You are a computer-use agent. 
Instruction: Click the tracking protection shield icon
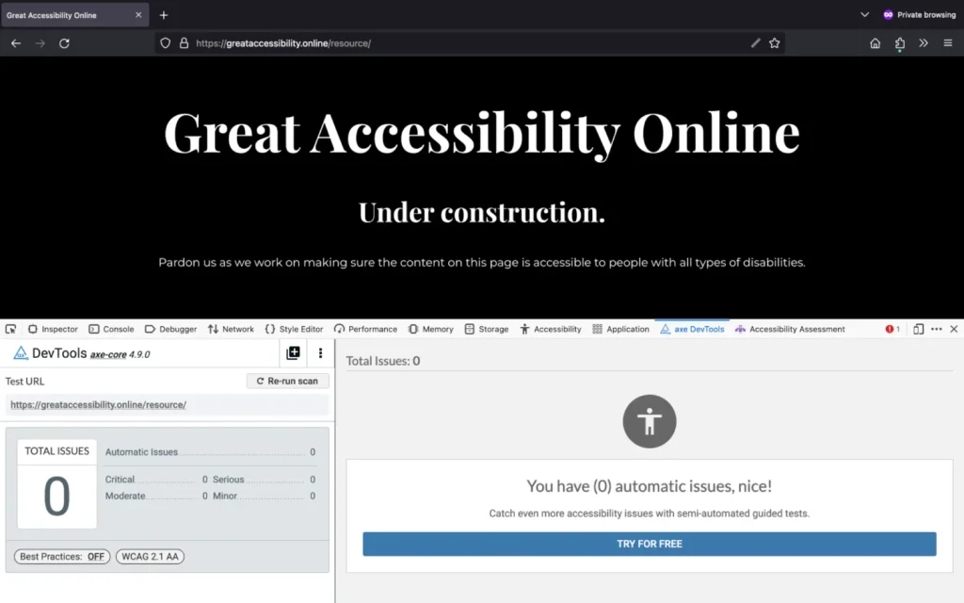165,42
